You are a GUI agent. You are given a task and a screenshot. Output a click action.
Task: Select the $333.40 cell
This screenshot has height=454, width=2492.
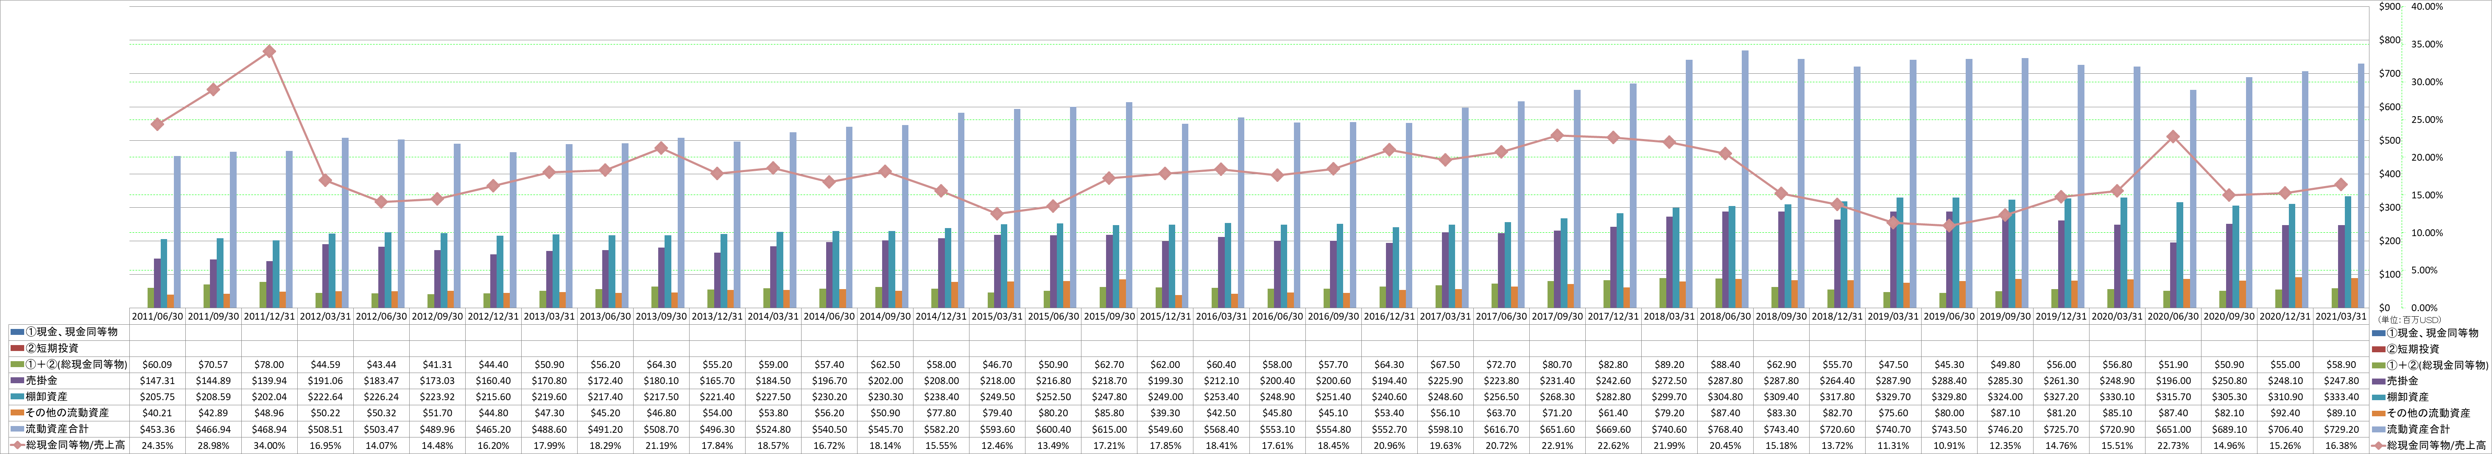point(2342,397)
